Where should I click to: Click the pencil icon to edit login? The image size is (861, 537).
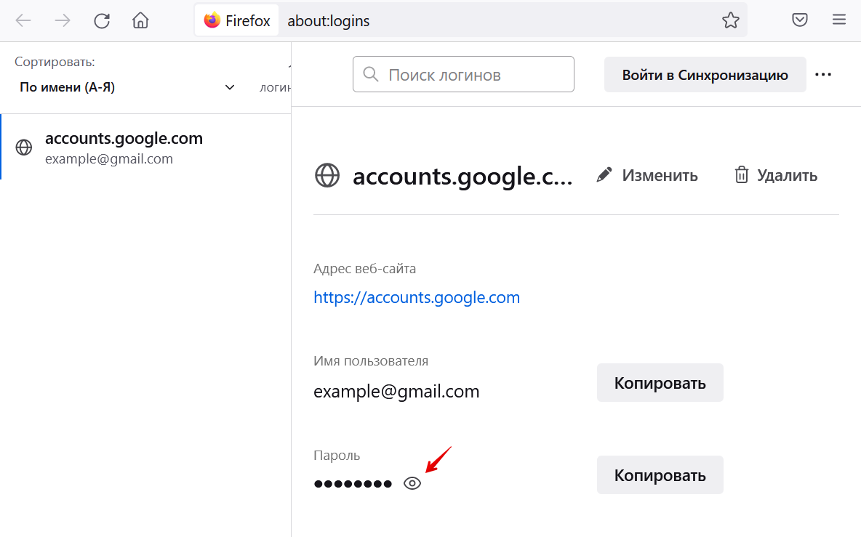pyautogui.click(x=604, y=175)
